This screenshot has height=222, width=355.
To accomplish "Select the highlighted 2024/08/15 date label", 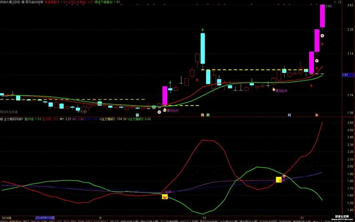I will point(45,218).
